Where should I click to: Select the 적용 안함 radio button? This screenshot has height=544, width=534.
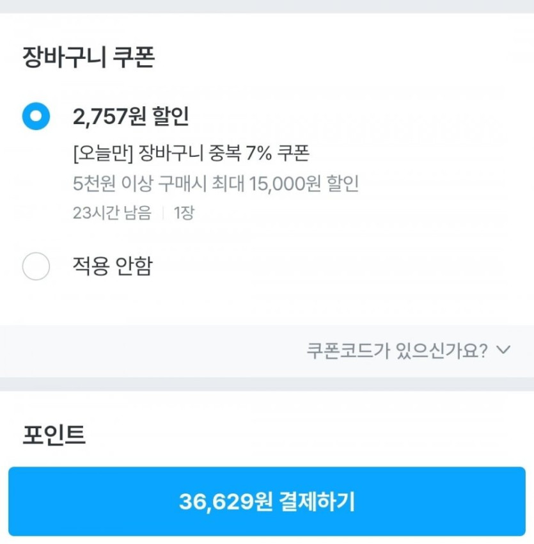point(36,266)
